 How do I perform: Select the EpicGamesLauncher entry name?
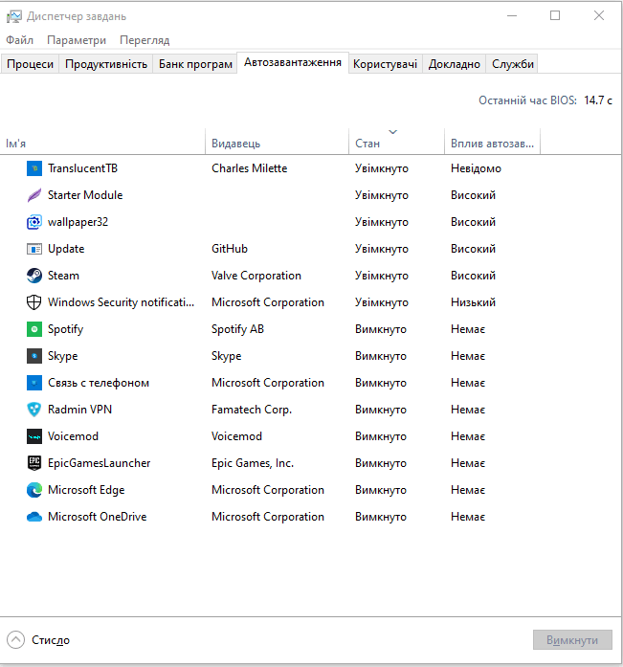coord(100,463)
